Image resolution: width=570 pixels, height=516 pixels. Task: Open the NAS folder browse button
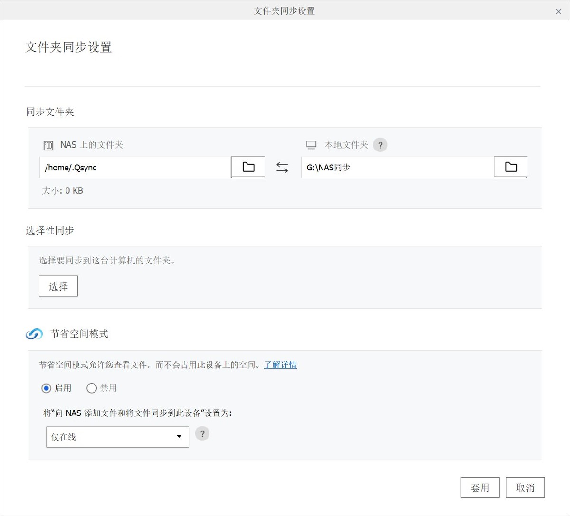click(248, 167)
